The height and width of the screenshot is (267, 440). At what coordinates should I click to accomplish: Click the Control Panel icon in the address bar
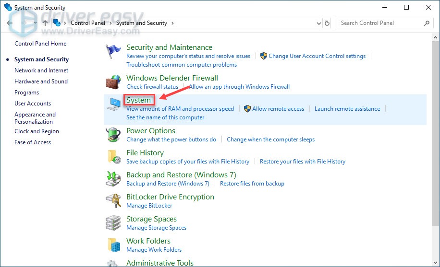click(x=57, y=23)
